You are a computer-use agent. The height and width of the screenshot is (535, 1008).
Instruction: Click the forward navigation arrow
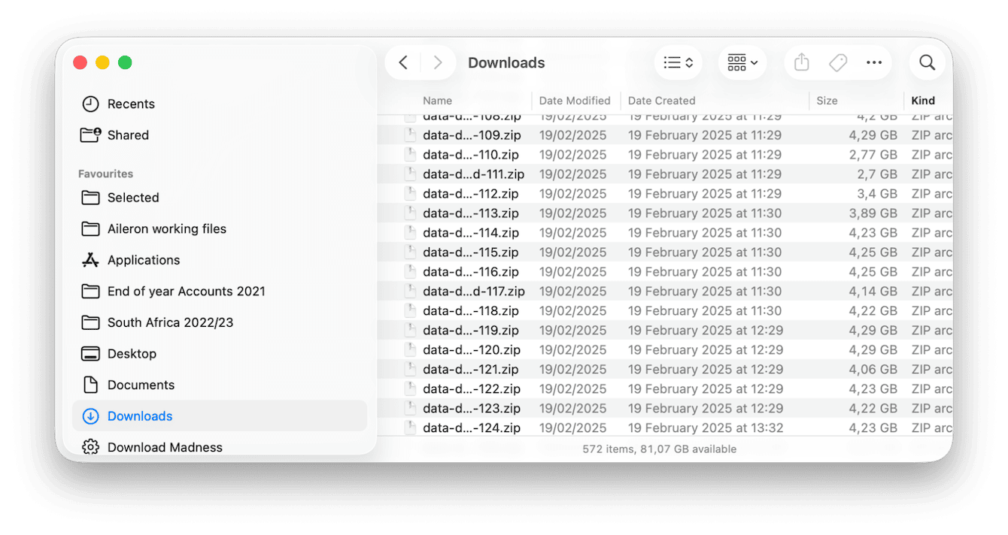(439, 62)
